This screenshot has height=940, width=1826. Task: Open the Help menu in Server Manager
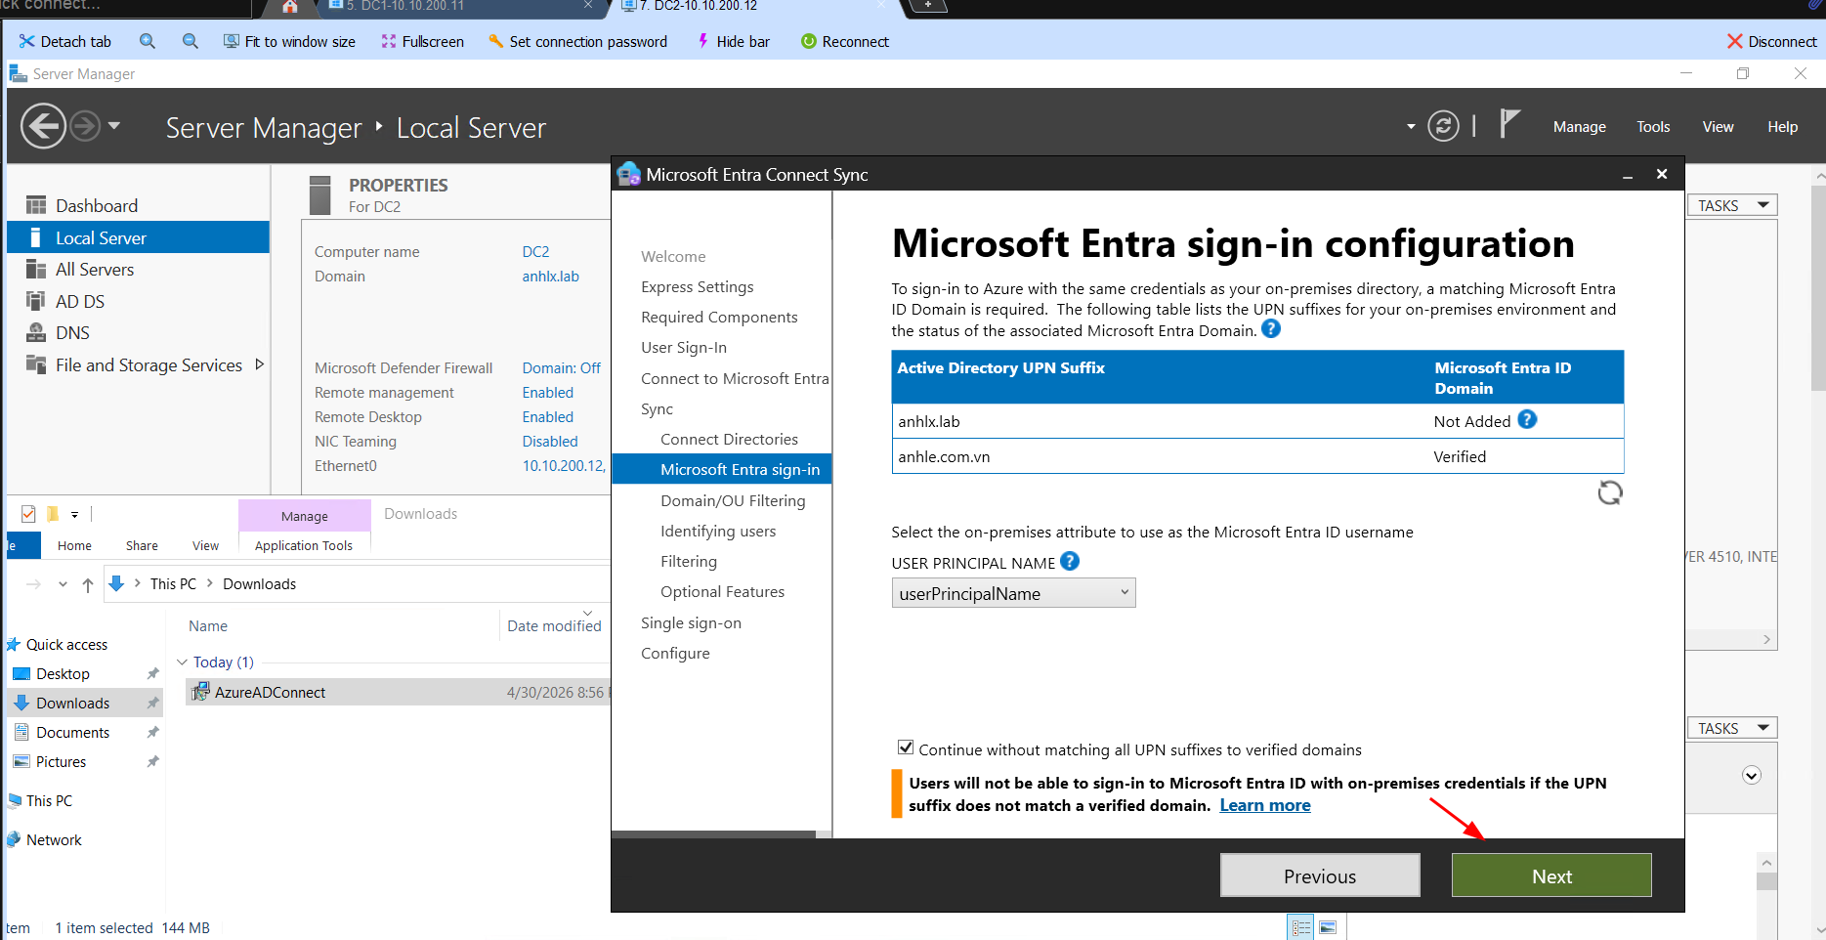click(1782, 127)
